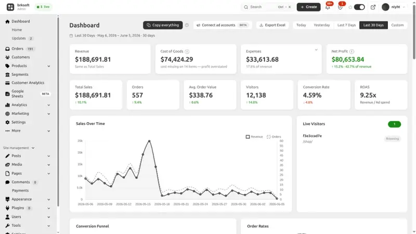
Task: Click the Products tag icon
Action: (7, 66)
